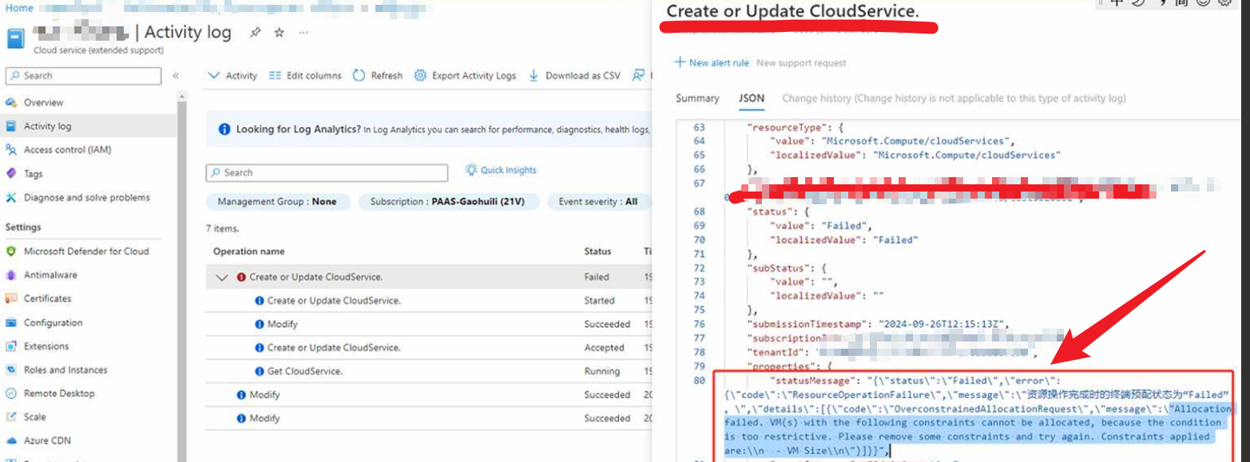Collapse the failed Create or Update CloudService row

pyautogui.click(x=221, y=278)
